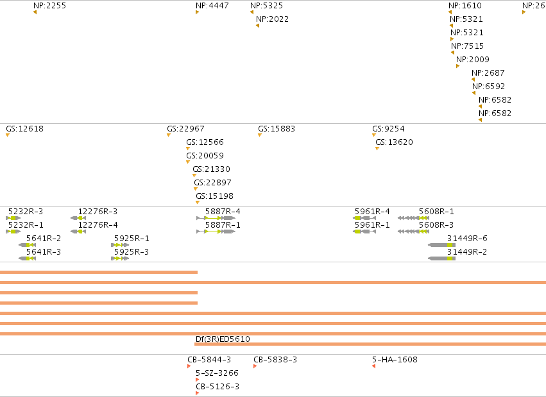Select the Df(3R)ED5610 deficiency bar
The width and height of the screenshot is (546, 397).
[370, 344]
